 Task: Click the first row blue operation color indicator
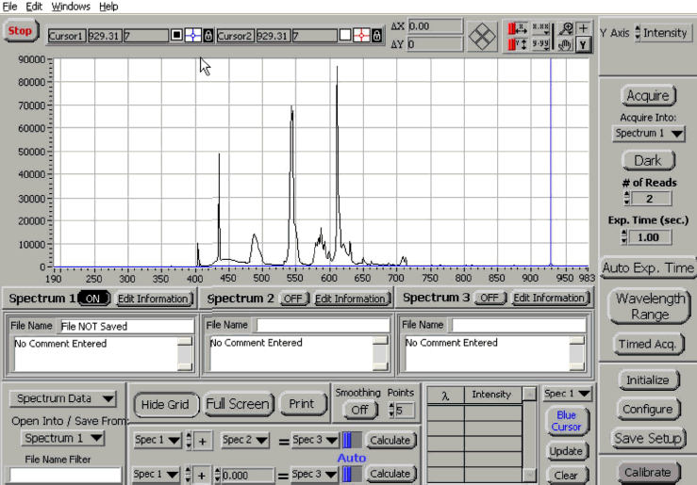(x=351, y=440)
